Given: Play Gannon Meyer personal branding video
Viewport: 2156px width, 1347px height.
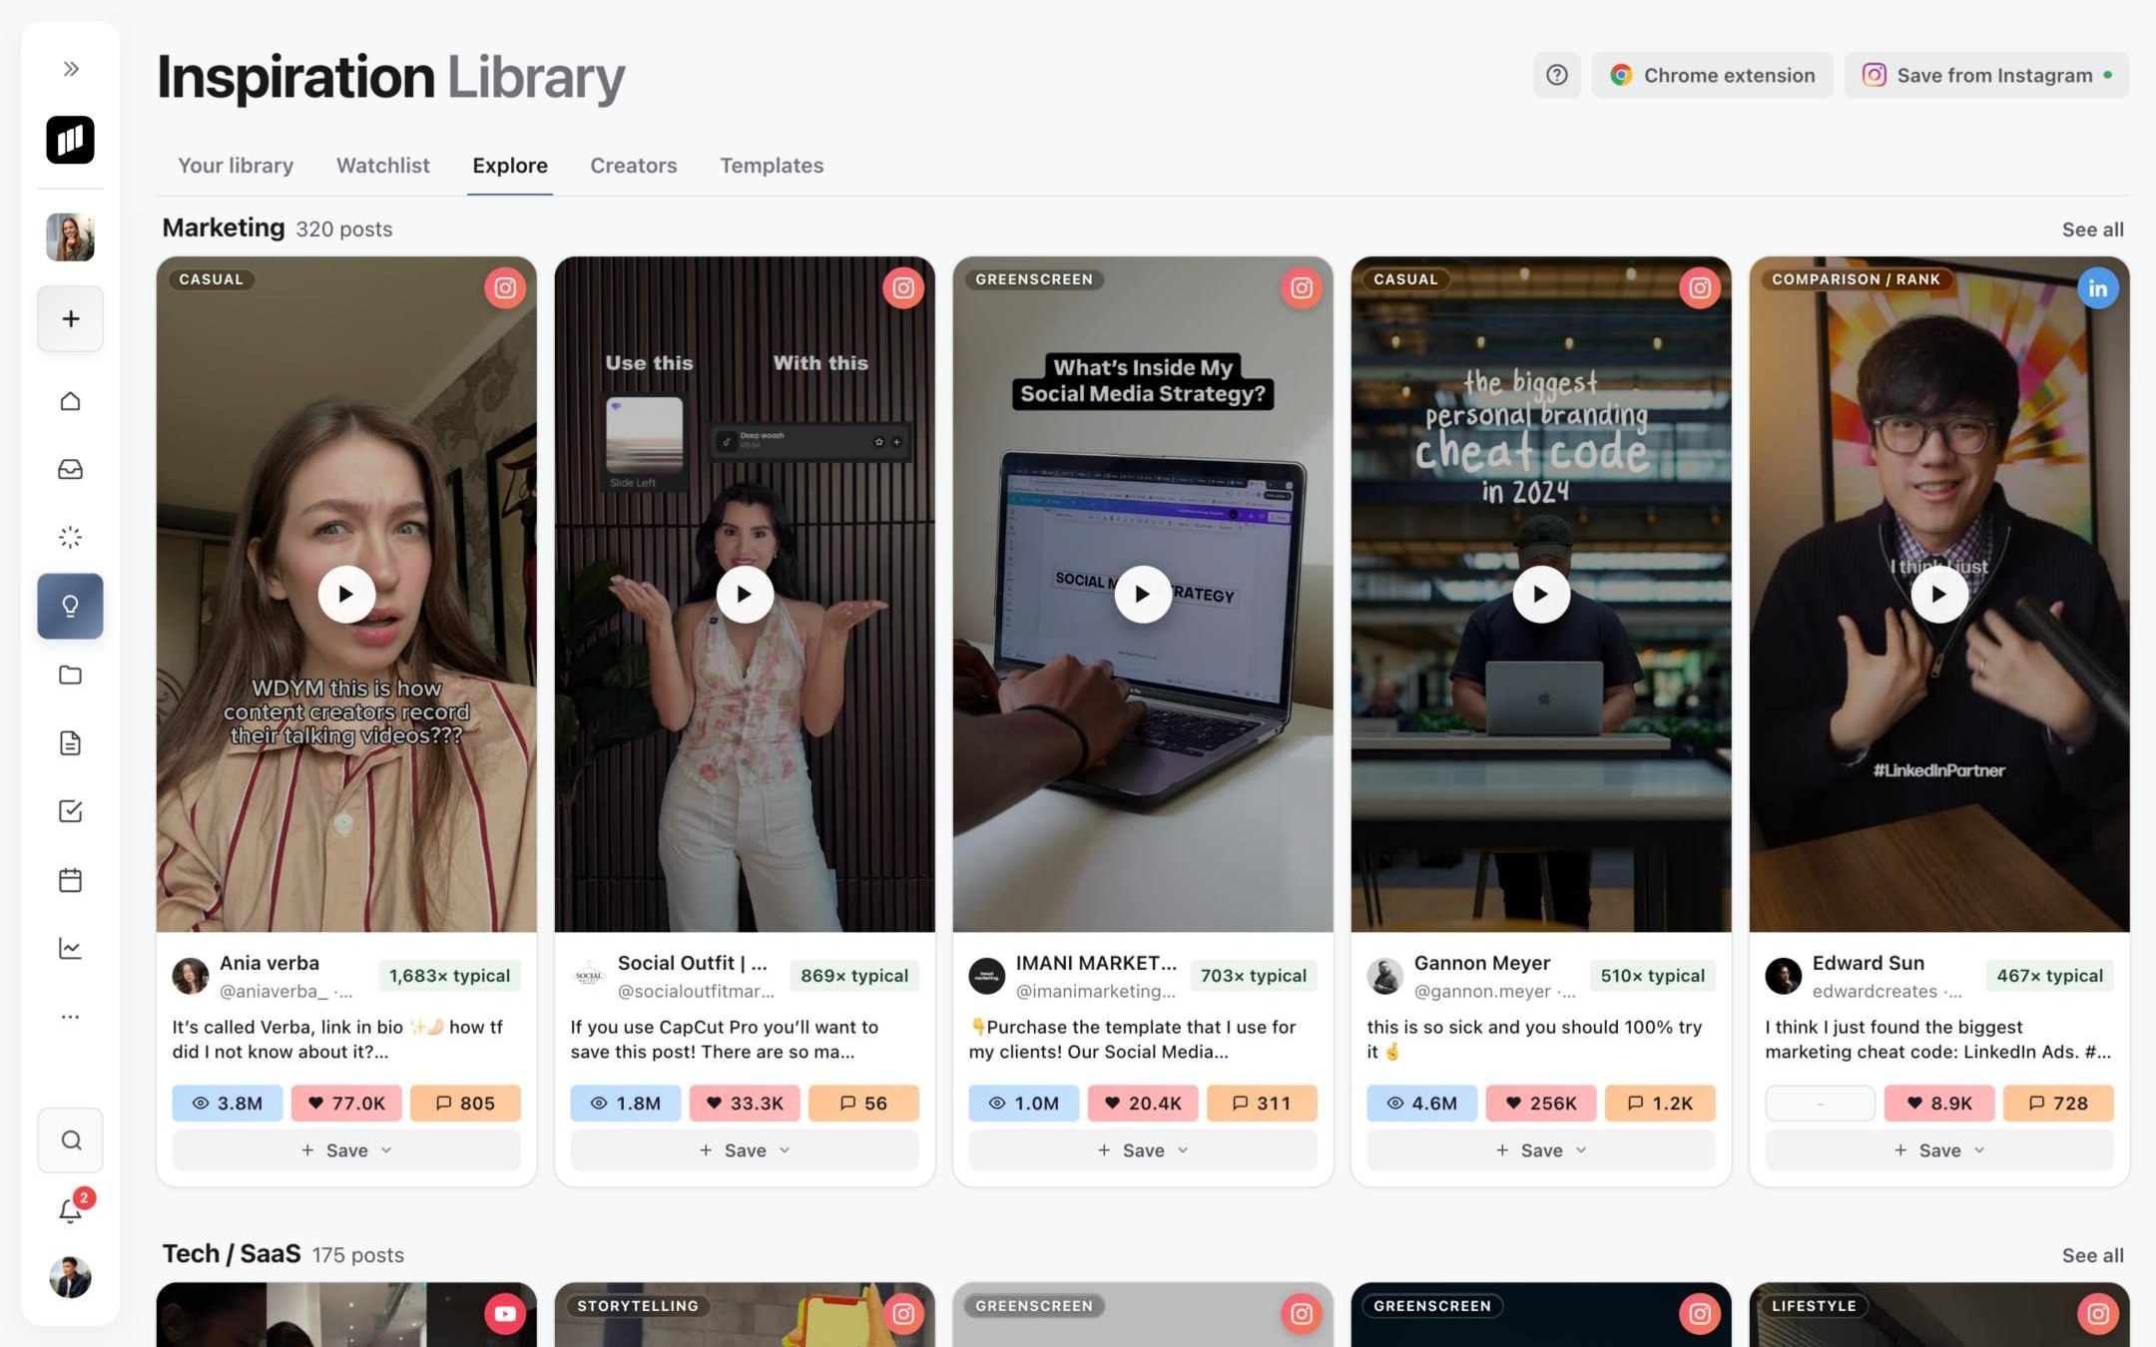Looking at the screenshot, I should pyautogui.click(x=1541, y=595).
